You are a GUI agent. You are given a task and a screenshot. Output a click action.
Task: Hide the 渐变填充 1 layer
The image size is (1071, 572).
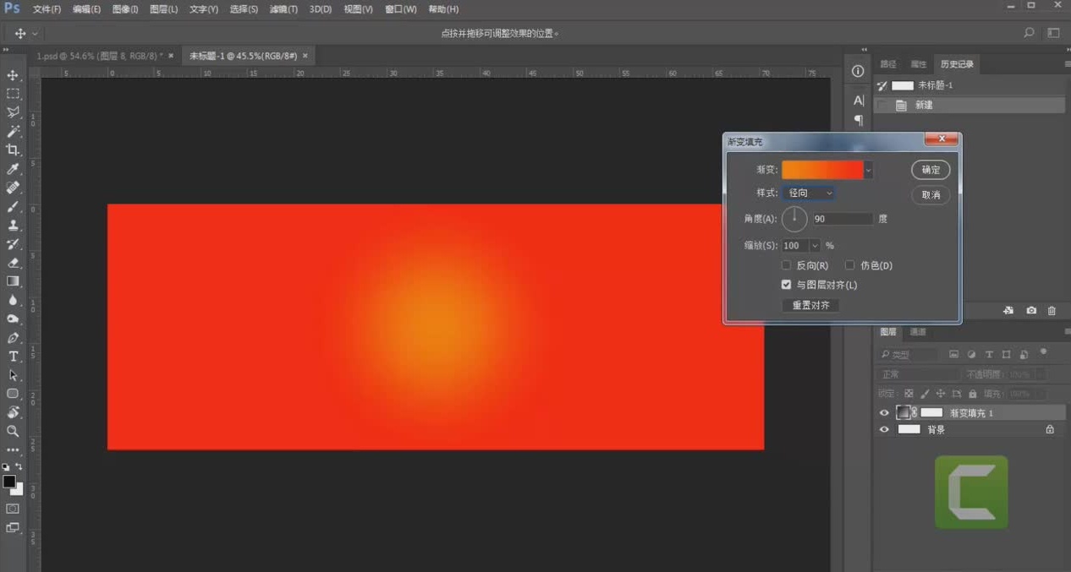click(884, 412)
